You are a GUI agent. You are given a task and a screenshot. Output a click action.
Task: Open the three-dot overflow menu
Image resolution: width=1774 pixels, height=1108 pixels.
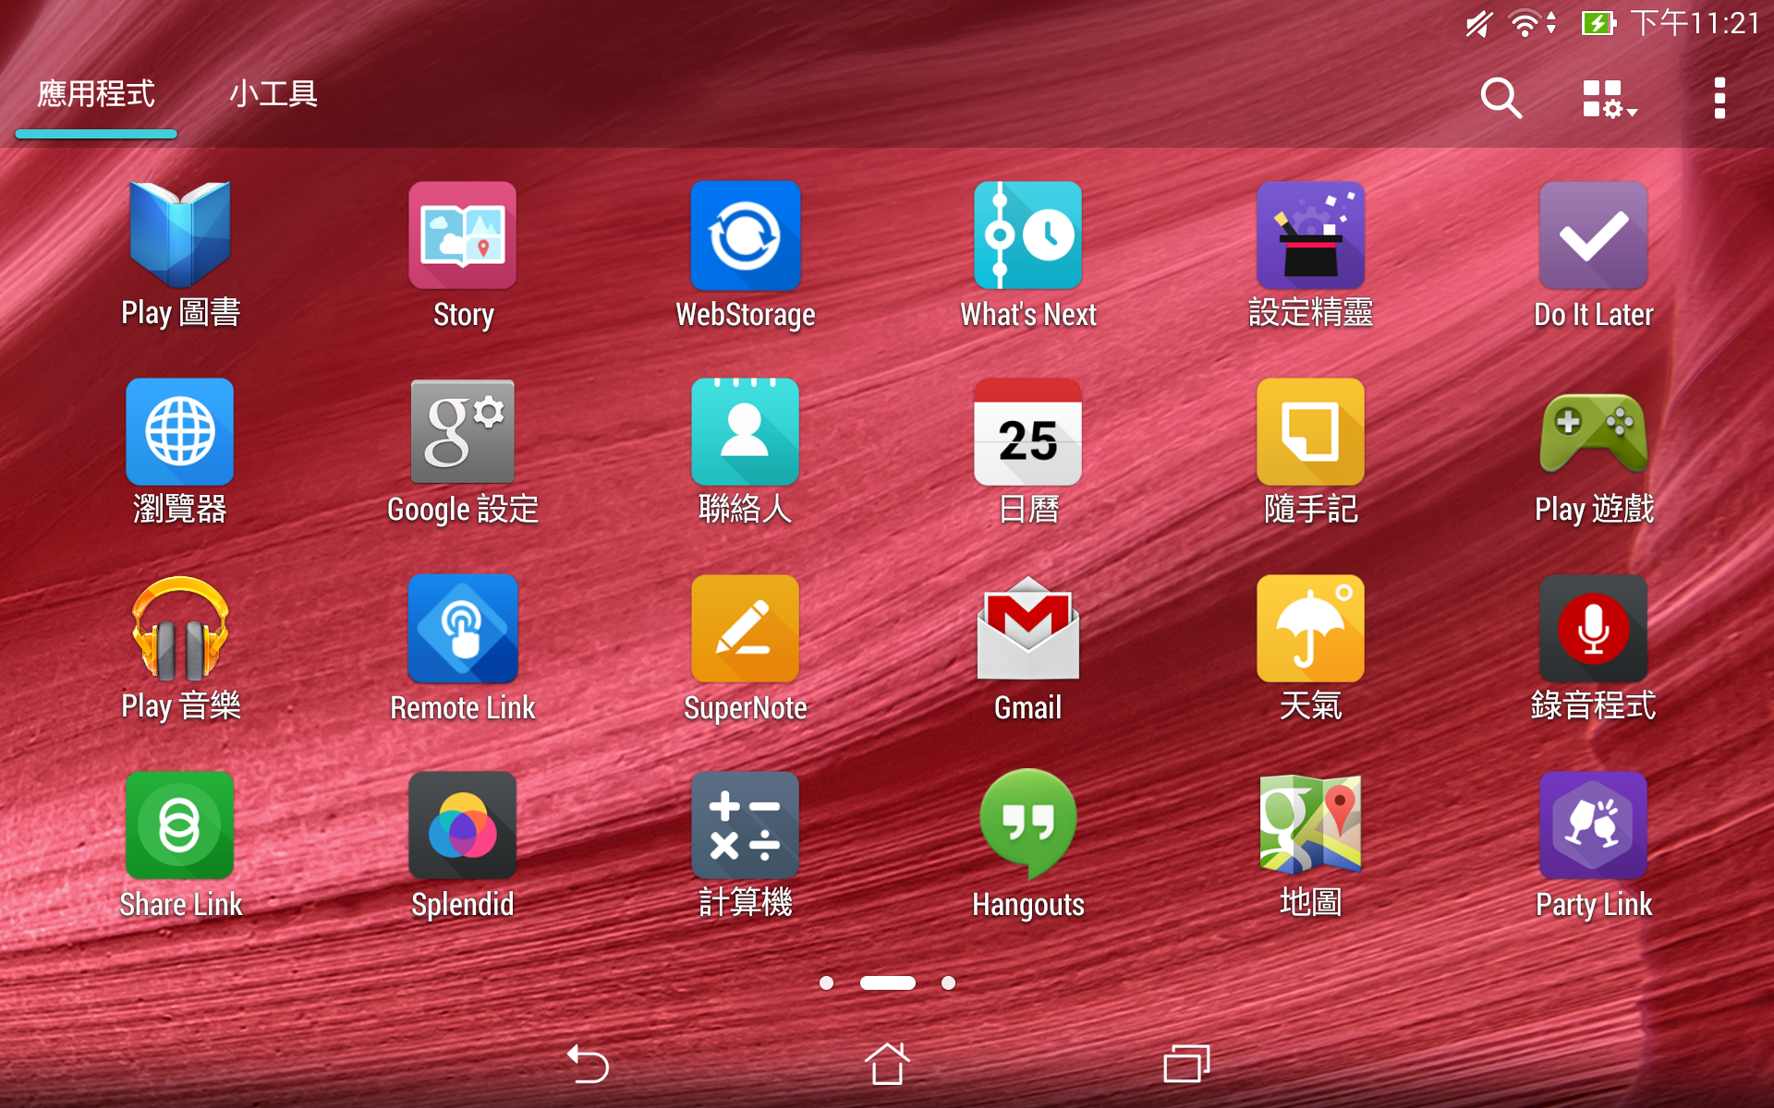click(x=1719, y=98)
